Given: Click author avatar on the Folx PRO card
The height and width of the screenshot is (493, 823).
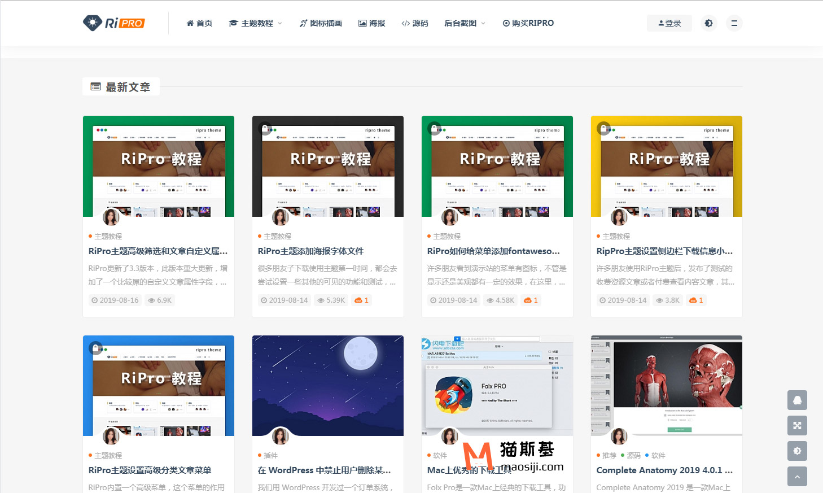Looking at the screenshot, I should click(x=450, y=437).
